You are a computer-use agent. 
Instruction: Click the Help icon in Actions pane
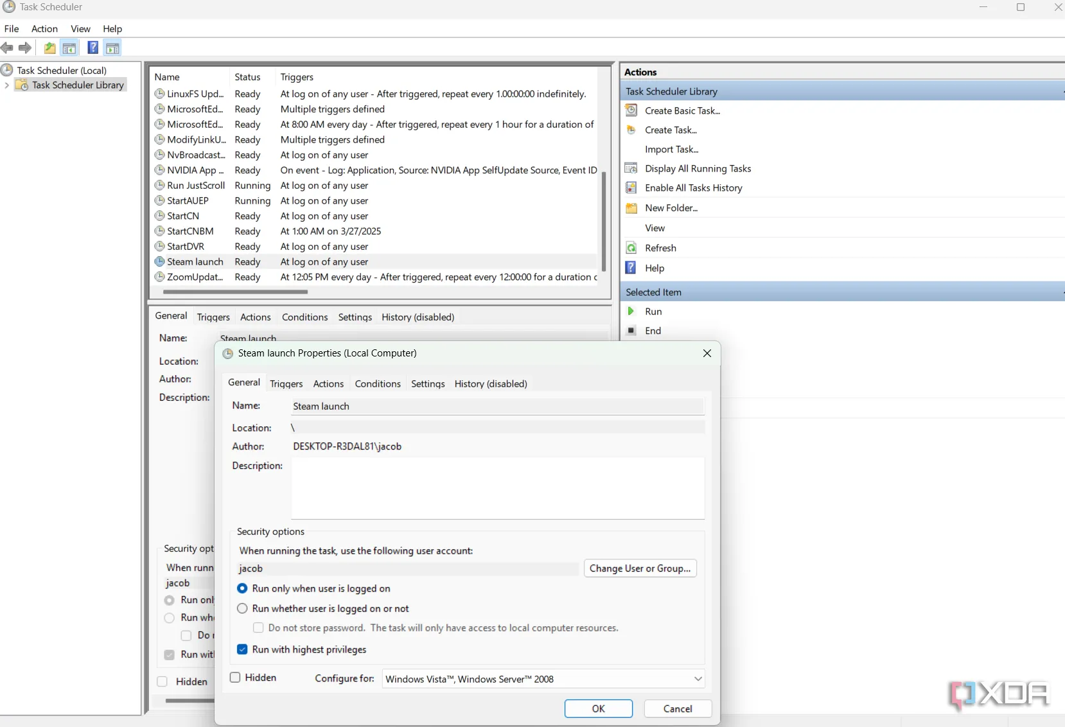(x=631, y=268)
